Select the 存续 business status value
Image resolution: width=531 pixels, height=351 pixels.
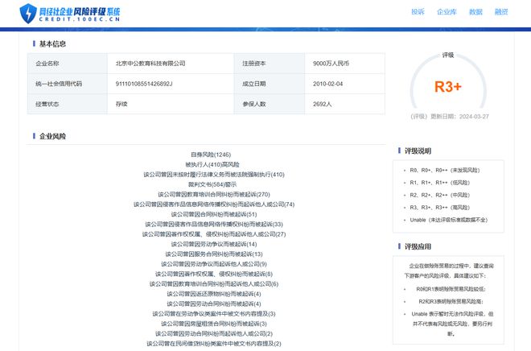point(121,104)
